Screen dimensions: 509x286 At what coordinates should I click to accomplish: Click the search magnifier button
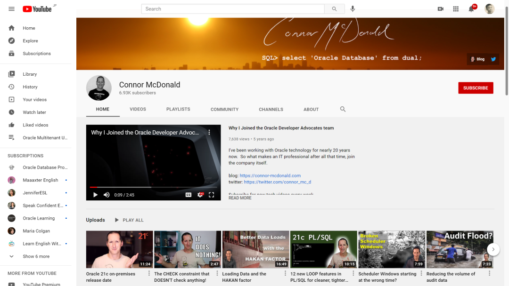pyautogui.click(x=334, y=9)
